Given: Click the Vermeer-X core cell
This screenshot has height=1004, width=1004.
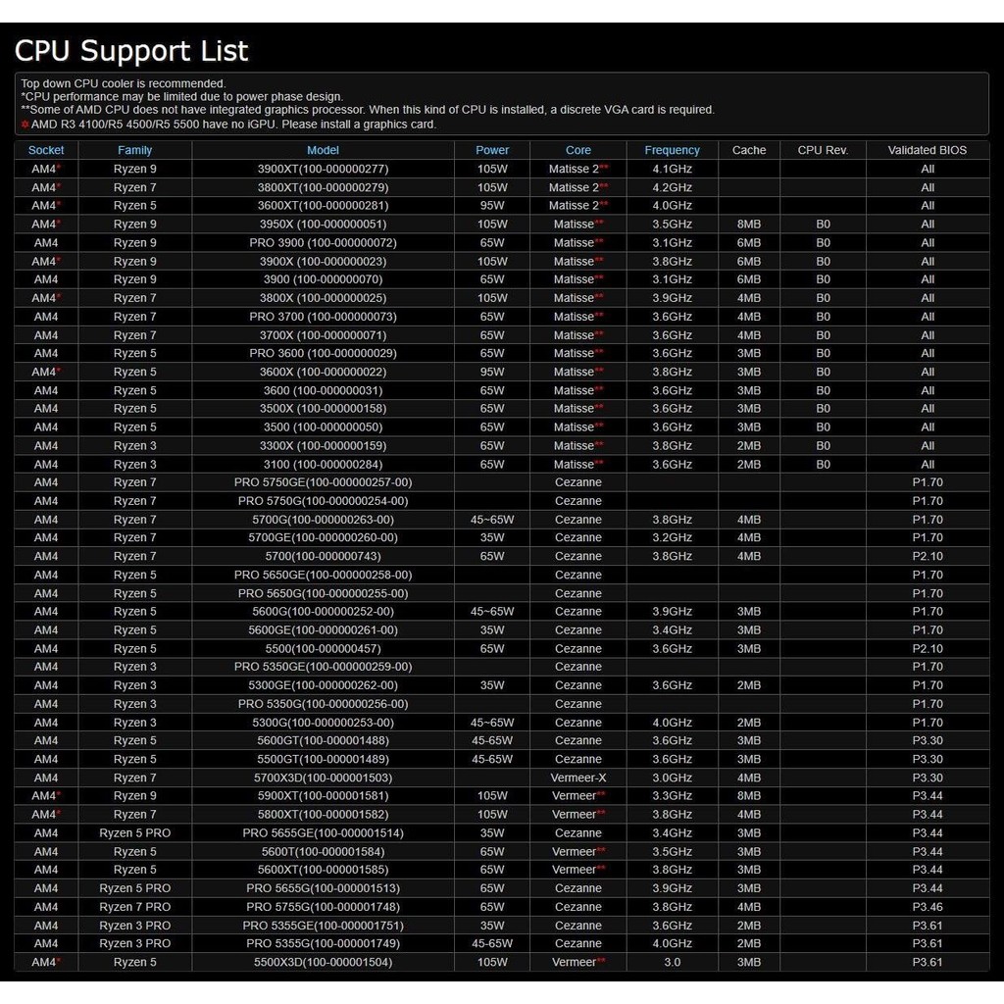Looking at the screenshot, I should pyautogui.click(x=578, y=778).
